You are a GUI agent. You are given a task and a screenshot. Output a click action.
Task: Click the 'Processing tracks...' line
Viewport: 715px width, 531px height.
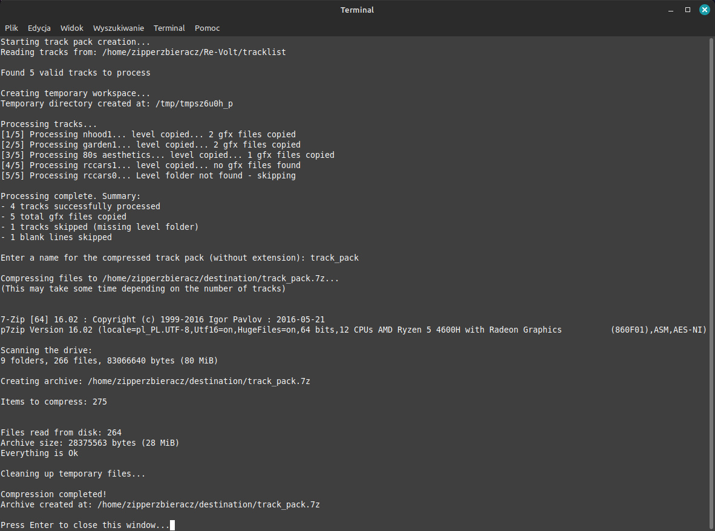click(49, 125)
